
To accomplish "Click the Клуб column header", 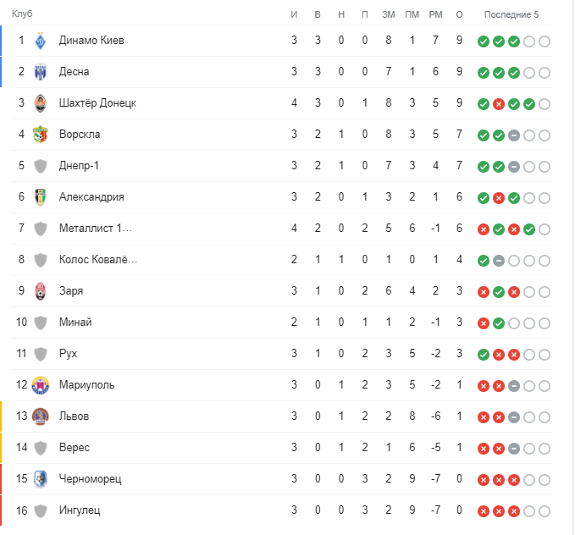I will [x=23, y=14].
